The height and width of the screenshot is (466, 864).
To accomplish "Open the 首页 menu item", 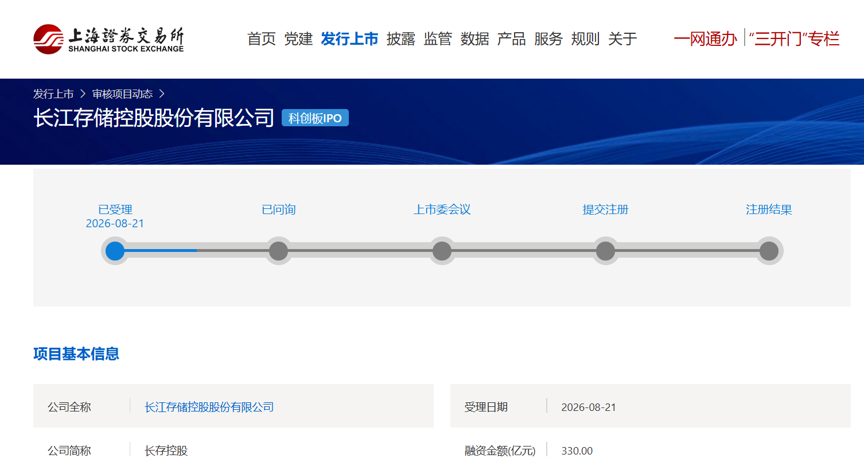I will [x=262, y=39].
